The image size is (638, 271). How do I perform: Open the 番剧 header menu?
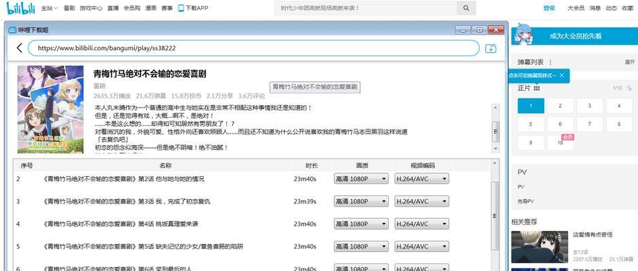69,7
